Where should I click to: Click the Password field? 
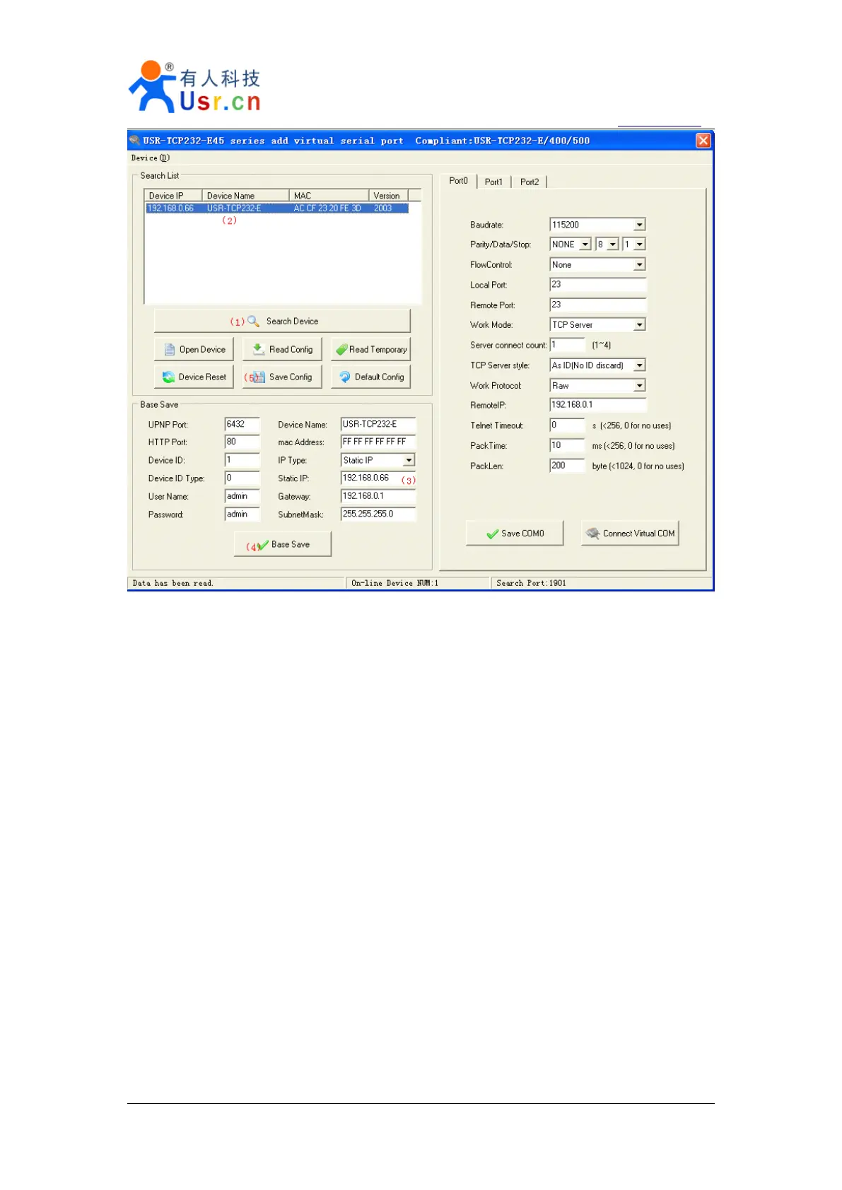242,514
